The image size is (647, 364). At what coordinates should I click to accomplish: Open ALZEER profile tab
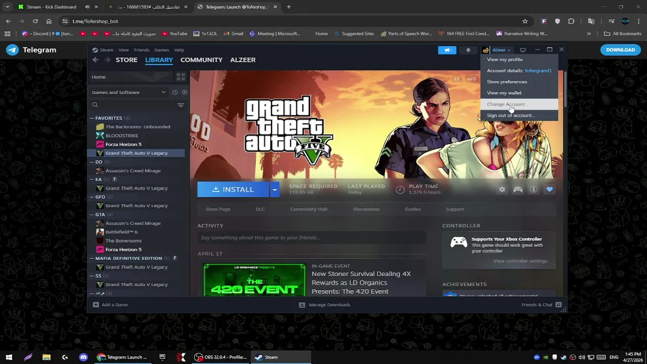click(x=243, y=60)
